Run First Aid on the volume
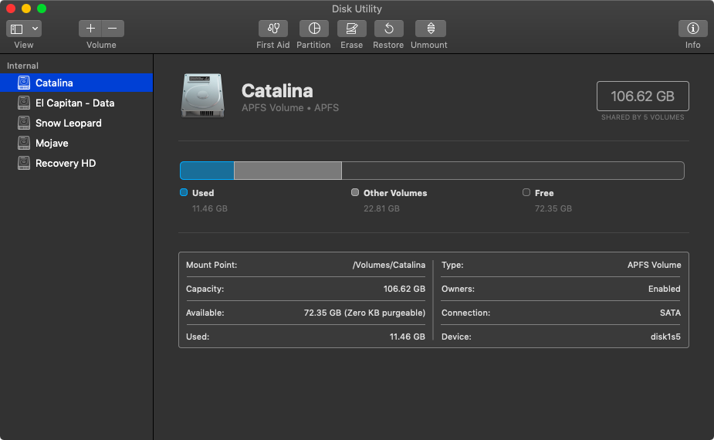 pos(273,29)
